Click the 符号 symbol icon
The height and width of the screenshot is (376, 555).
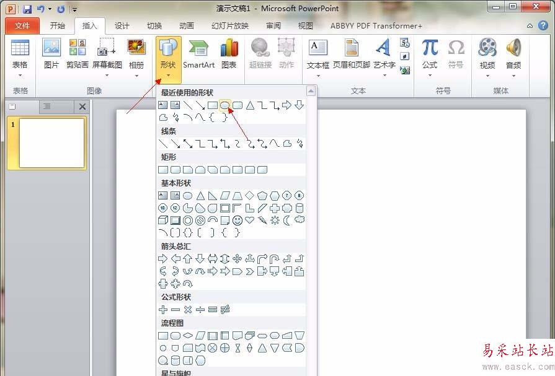coord(456,54)
